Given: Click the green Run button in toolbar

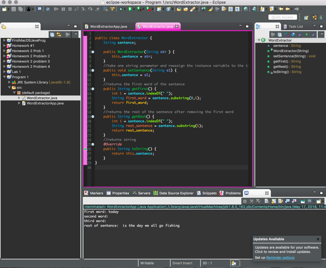Looking at the screenshot, I should [130, 9].
